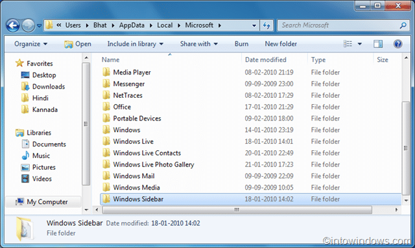Select the Windows Live Contacts folder icon
Image resolution: width=415 pixels, height=248 pixels.
[x=106, y=153]
